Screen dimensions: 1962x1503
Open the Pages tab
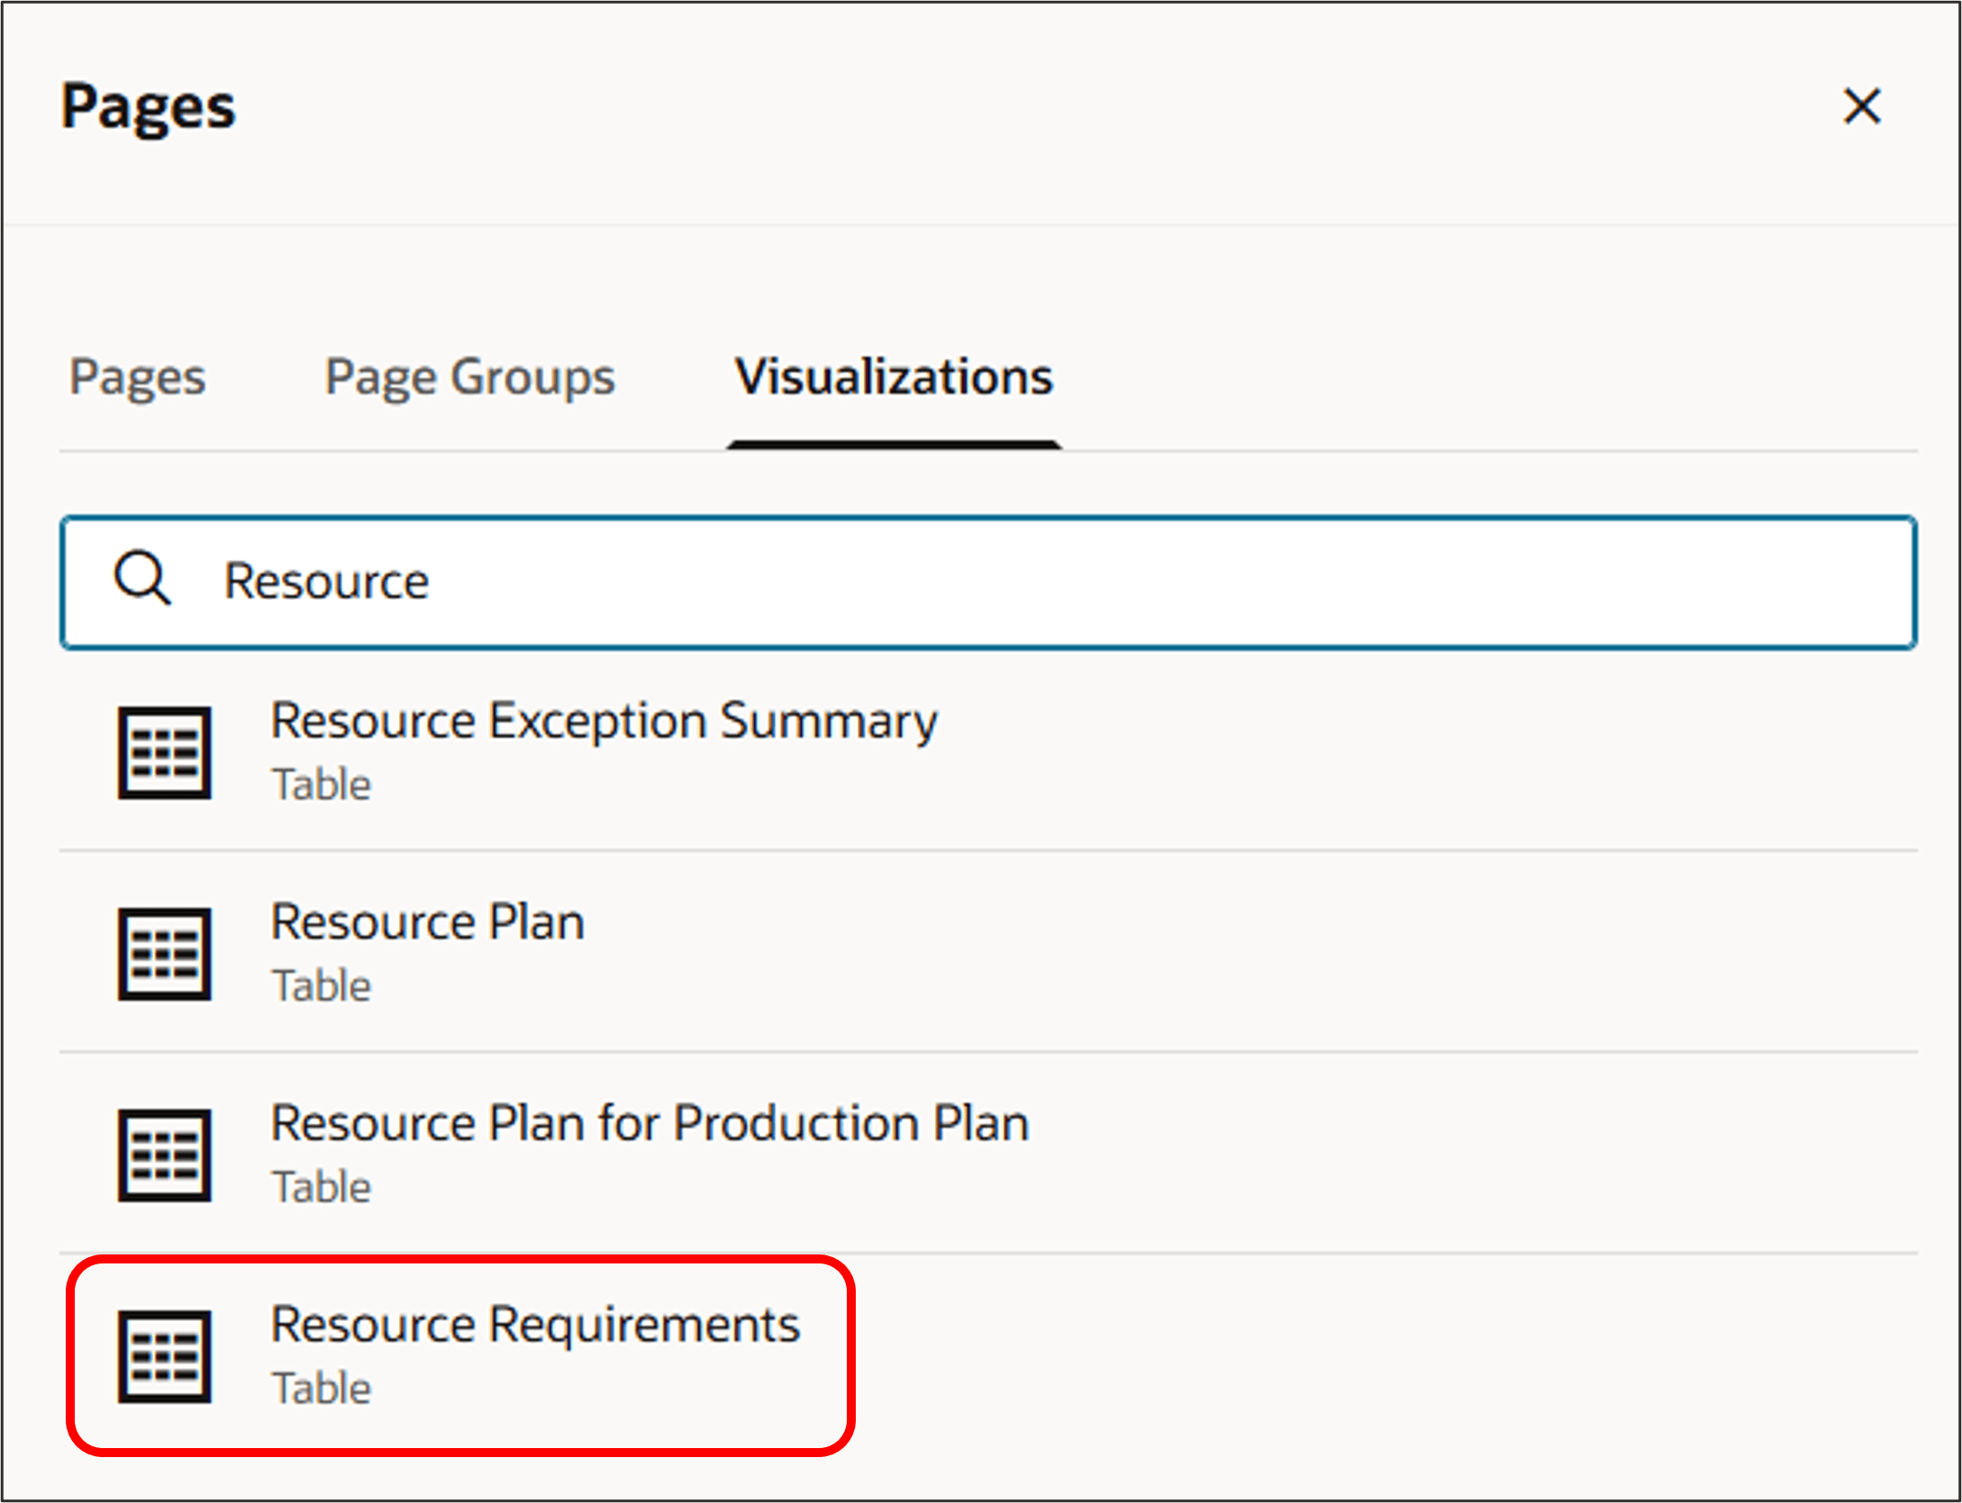coord(137,378)
